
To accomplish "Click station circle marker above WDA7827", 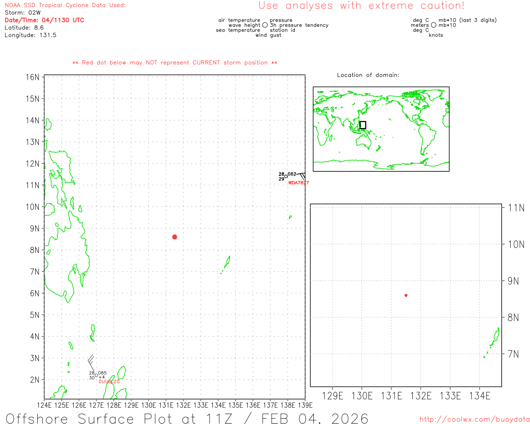I will 286,177.
